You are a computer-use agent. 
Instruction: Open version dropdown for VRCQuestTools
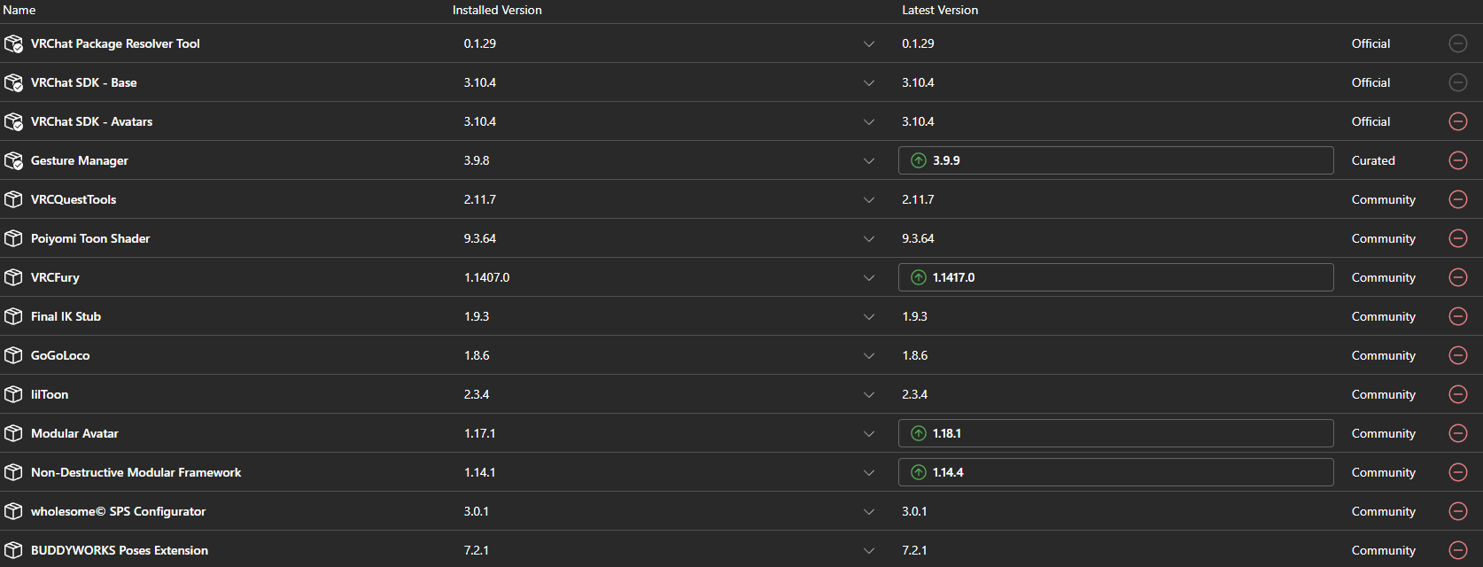pos(869,200)
